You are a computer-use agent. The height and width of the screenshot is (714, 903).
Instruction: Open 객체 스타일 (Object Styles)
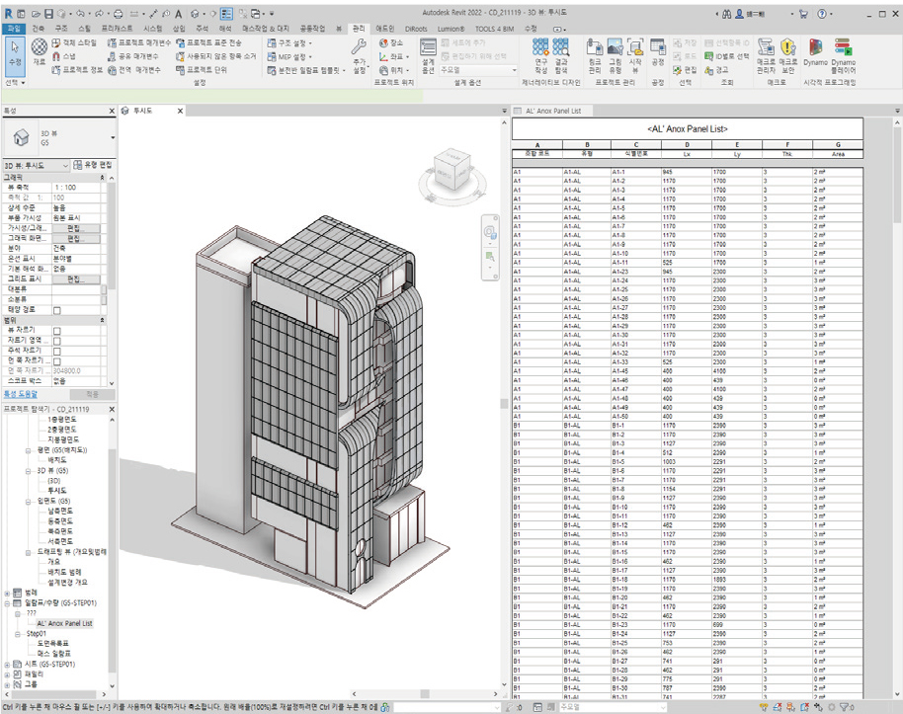pos(74,42)
